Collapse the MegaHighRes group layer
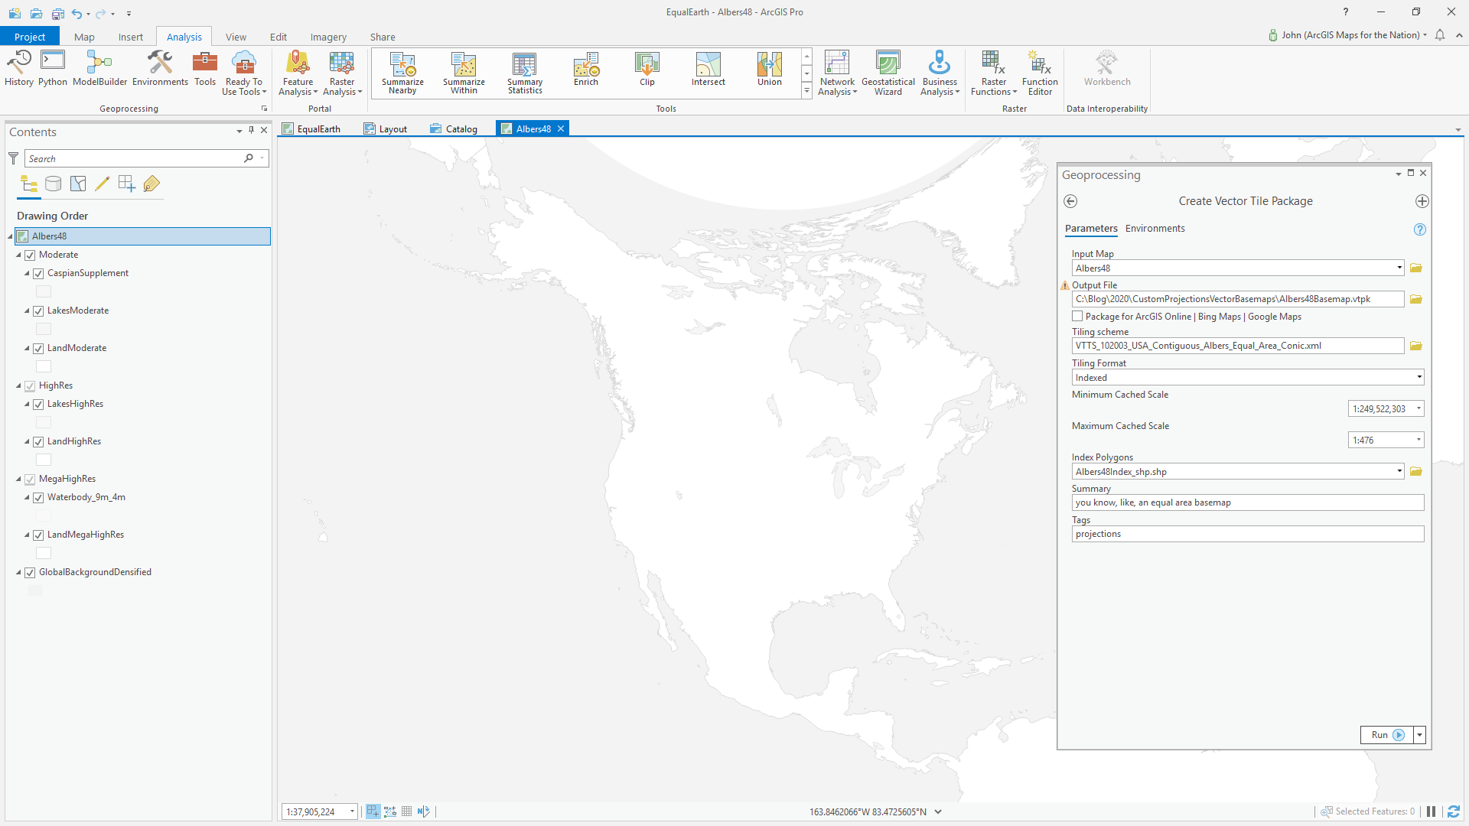 (18, 480)
